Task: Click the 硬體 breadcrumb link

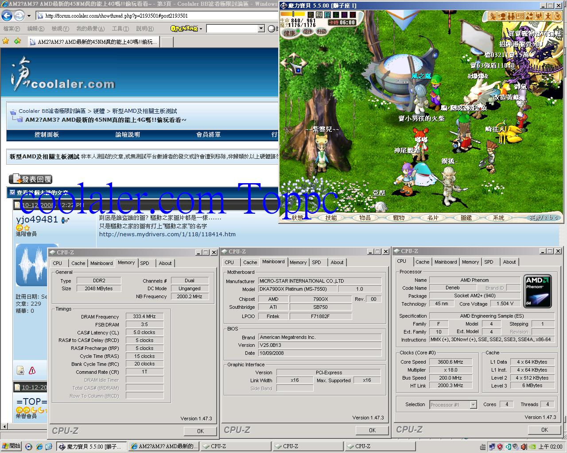Action: (99, 111)
